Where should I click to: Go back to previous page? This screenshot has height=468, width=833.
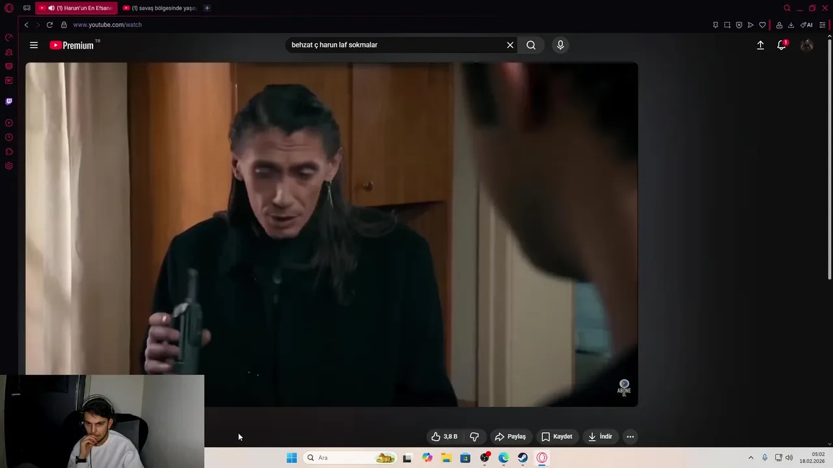coord(26,25)
